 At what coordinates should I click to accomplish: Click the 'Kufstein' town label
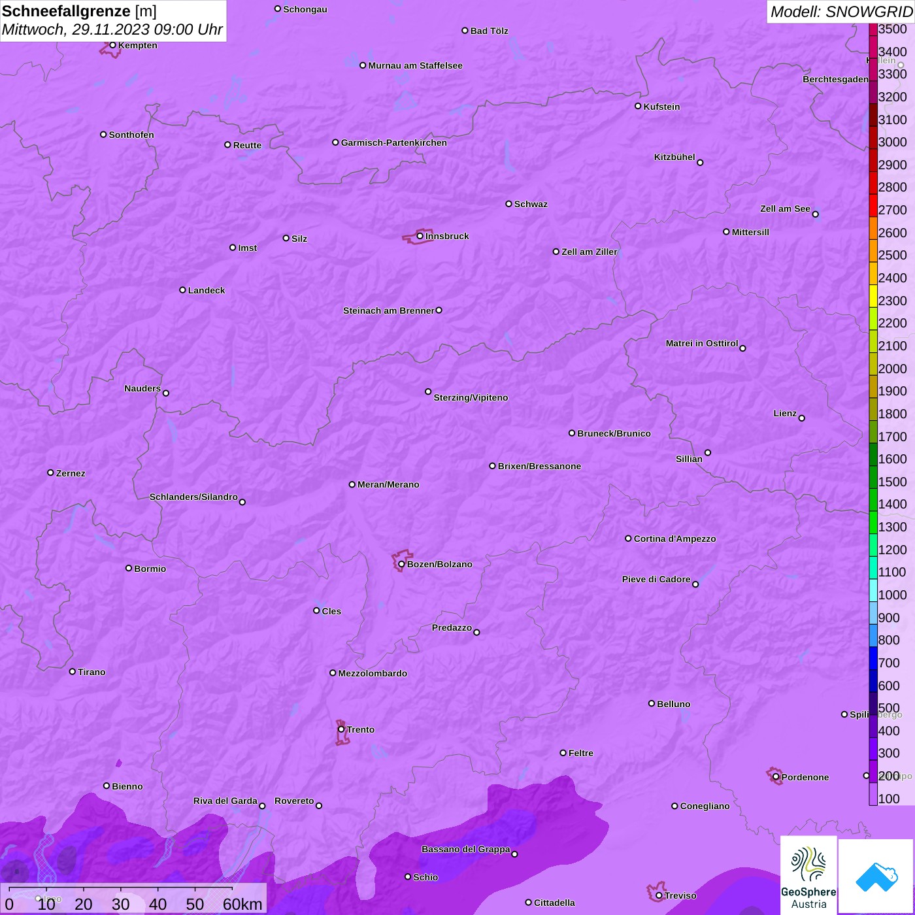click(661, 107)
